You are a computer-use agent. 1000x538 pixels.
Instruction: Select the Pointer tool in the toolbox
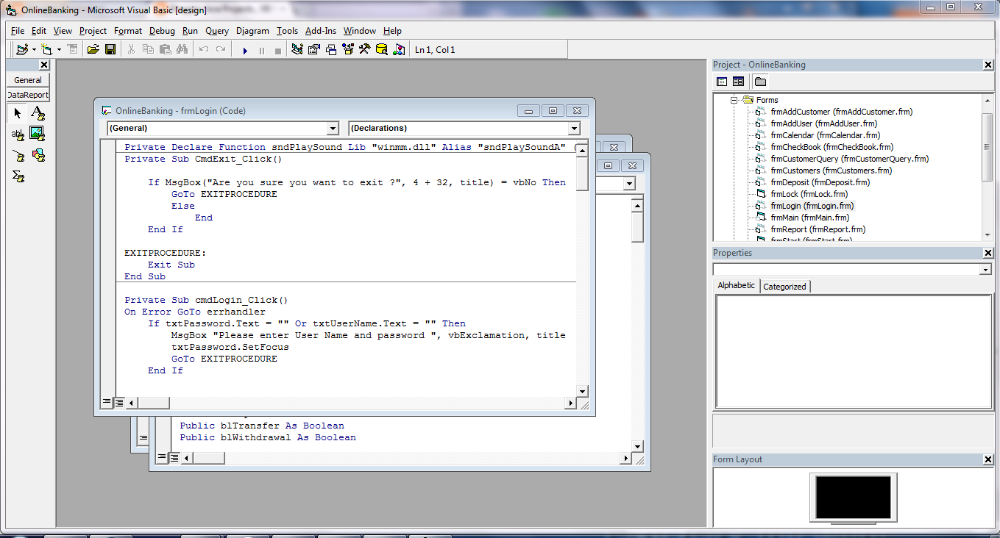click(x=18, y=113)
